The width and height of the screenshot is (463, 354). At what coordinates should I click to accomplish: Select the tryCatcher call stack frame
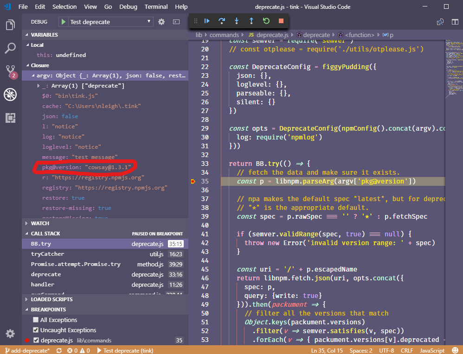105,254
